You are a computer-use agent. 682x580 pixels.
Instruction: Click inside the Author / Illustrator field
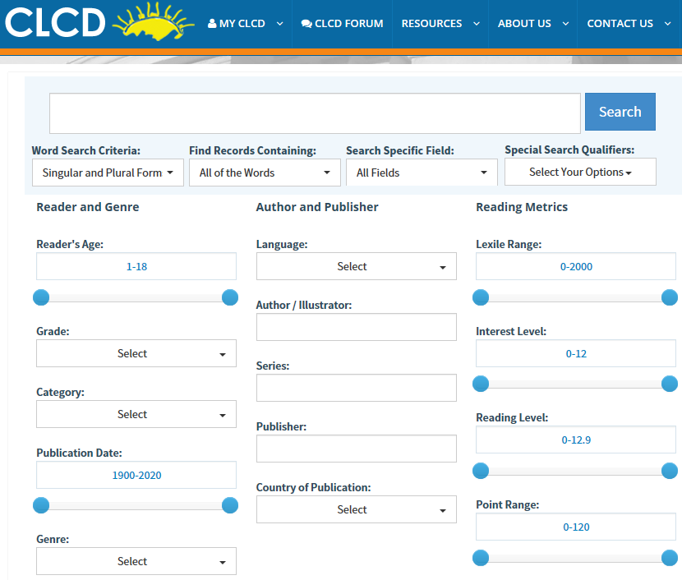(x=356, y=327)
